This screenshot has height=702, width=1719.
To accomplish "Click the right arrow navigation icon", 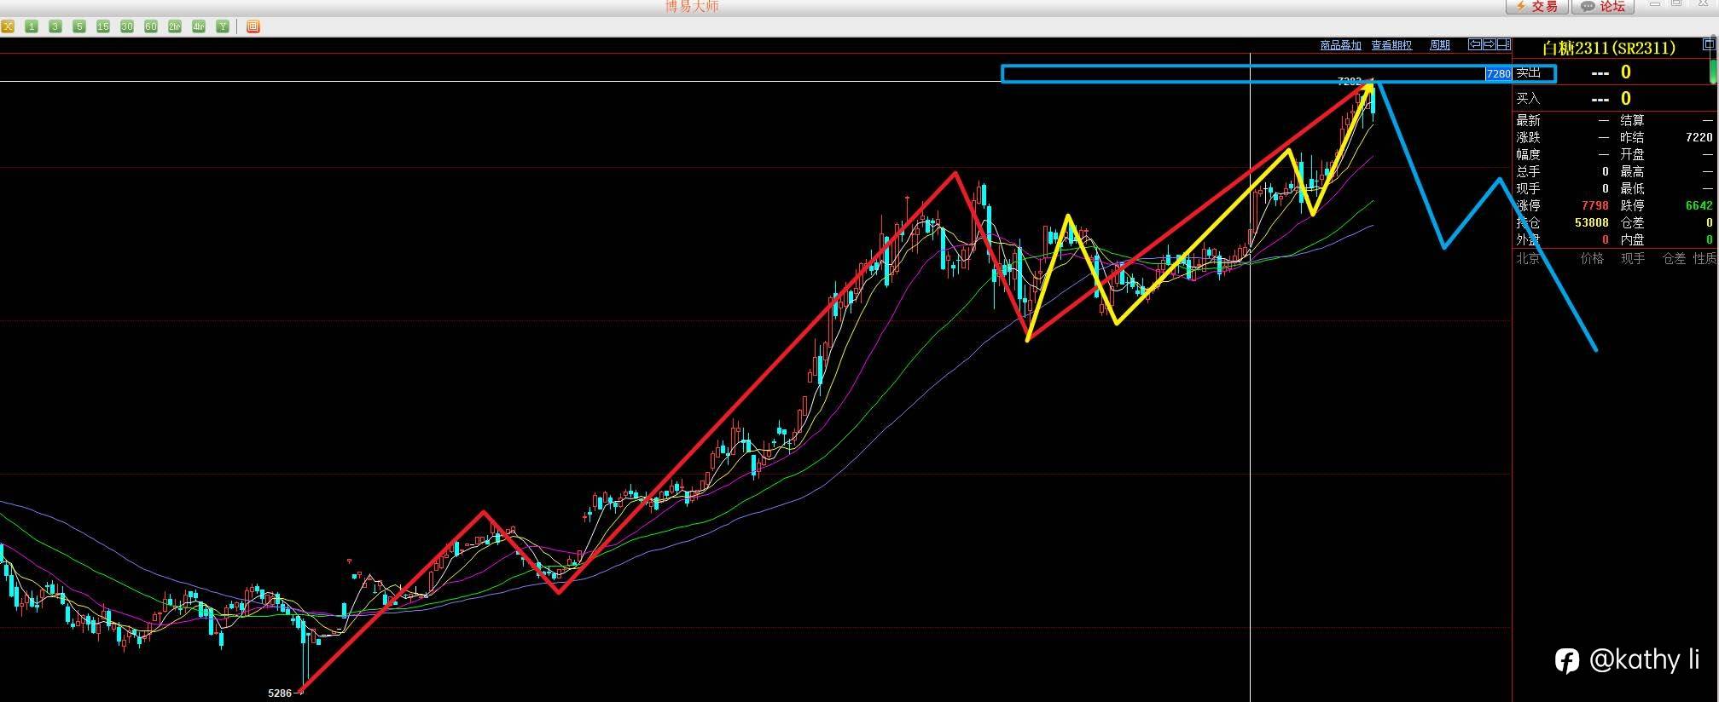I will coord(1489,44).
